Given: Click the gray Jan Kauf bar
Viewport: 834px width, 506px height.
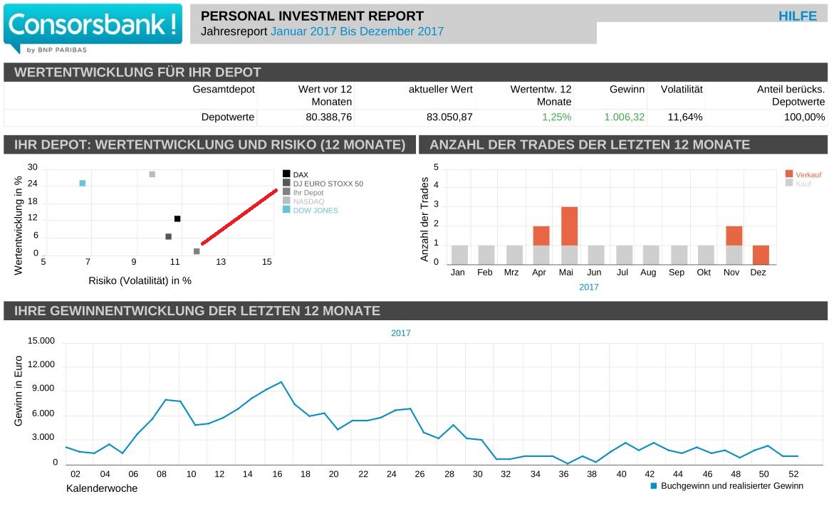Looking at the screenshot, I should pos(459,255).
